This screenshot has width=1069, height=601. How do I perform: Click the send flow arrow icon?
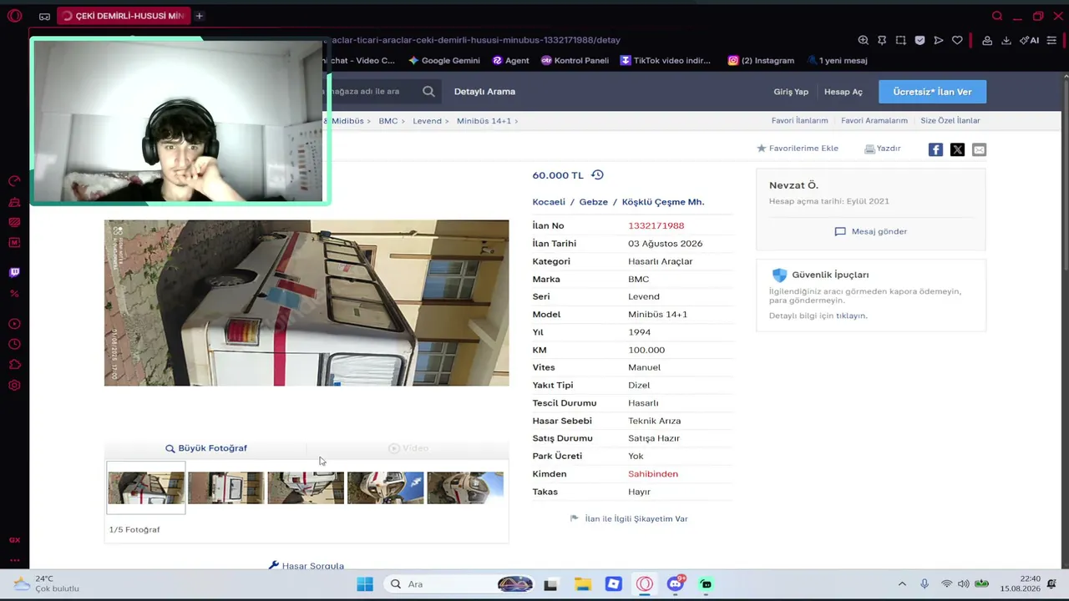939,40
